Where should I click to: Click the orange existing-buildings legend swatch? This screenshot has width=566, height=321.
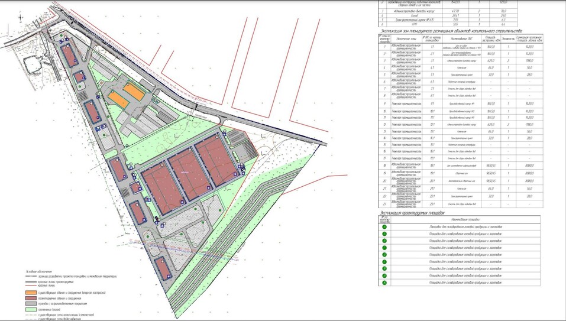point(30,293)
